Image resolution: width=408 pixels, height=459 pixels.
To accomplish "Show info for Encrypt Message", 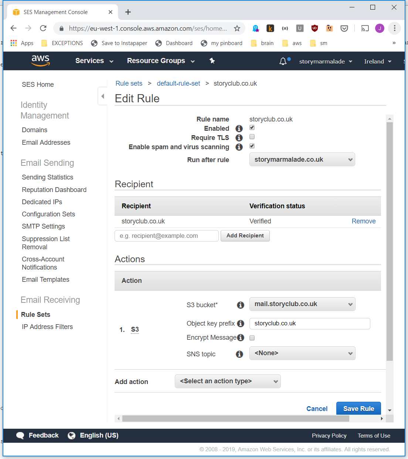I will coord(241,338).
